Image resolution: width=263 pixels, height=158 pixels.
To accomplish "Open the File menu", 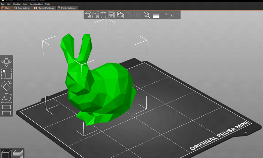I will tap(3, 4).
